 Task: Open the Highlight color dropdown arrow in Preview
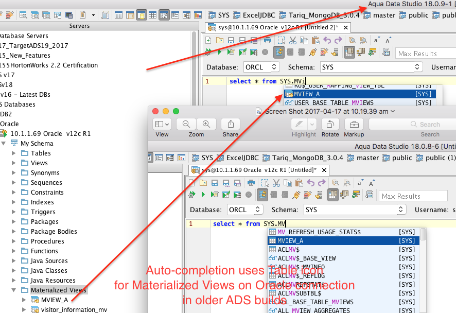pyautogui.click(x=312, y=124)
